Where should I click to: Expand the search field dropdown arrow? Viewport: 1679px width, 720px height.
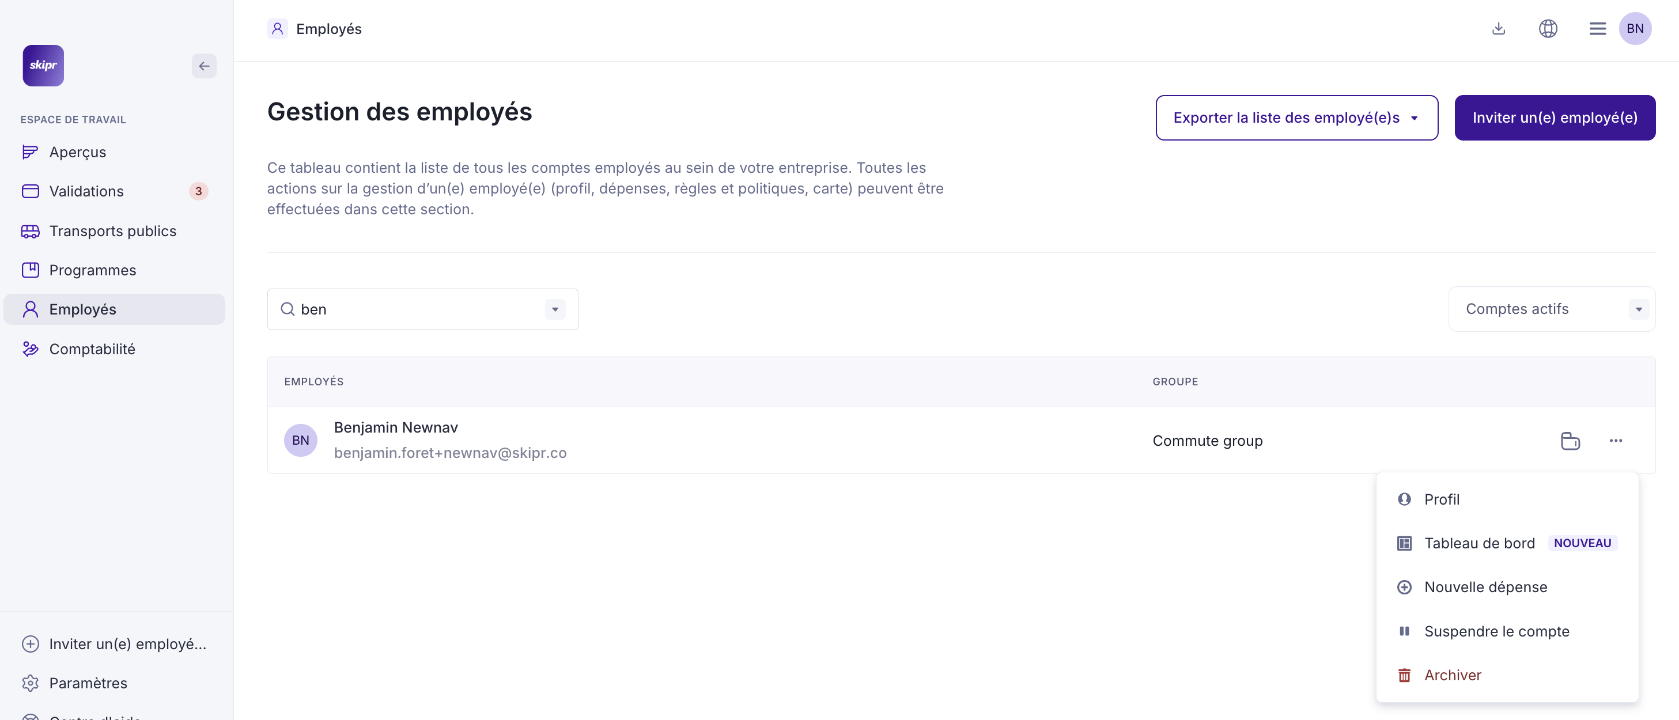click(555, 309)
